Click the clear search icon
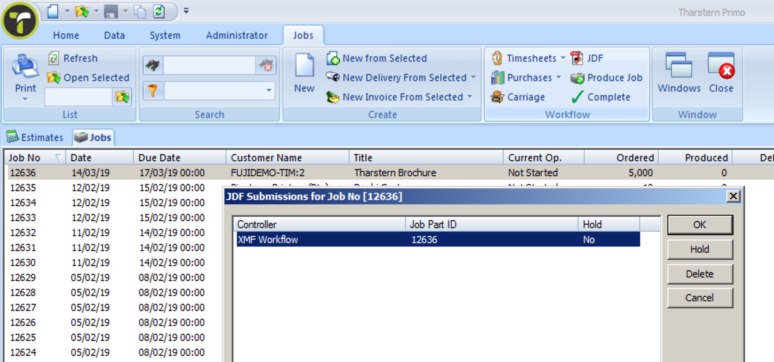The height and width of the screenshot is (362, 774). [266, 66]
